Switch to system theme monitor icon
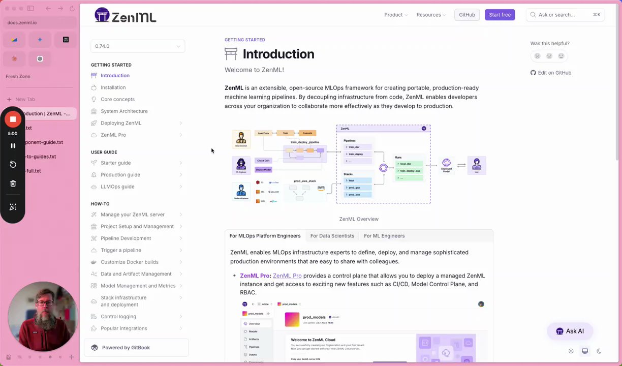This screenshot has width=622, height=366. [585, 351]
